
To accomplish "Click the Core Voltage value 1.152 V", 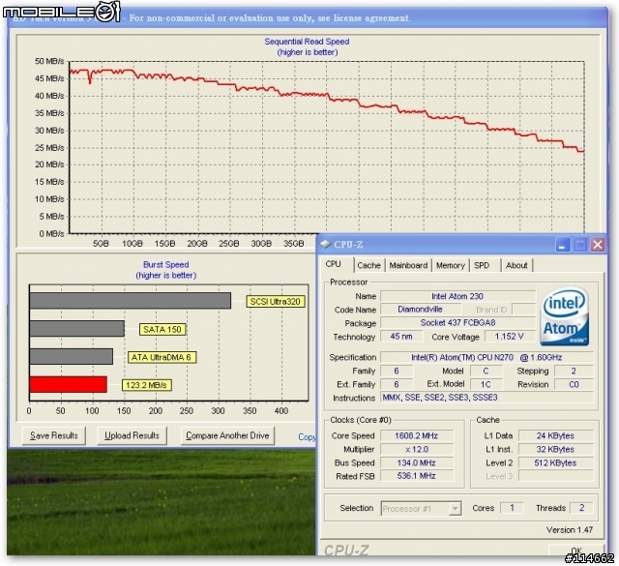I will click(x=509, y=337).
